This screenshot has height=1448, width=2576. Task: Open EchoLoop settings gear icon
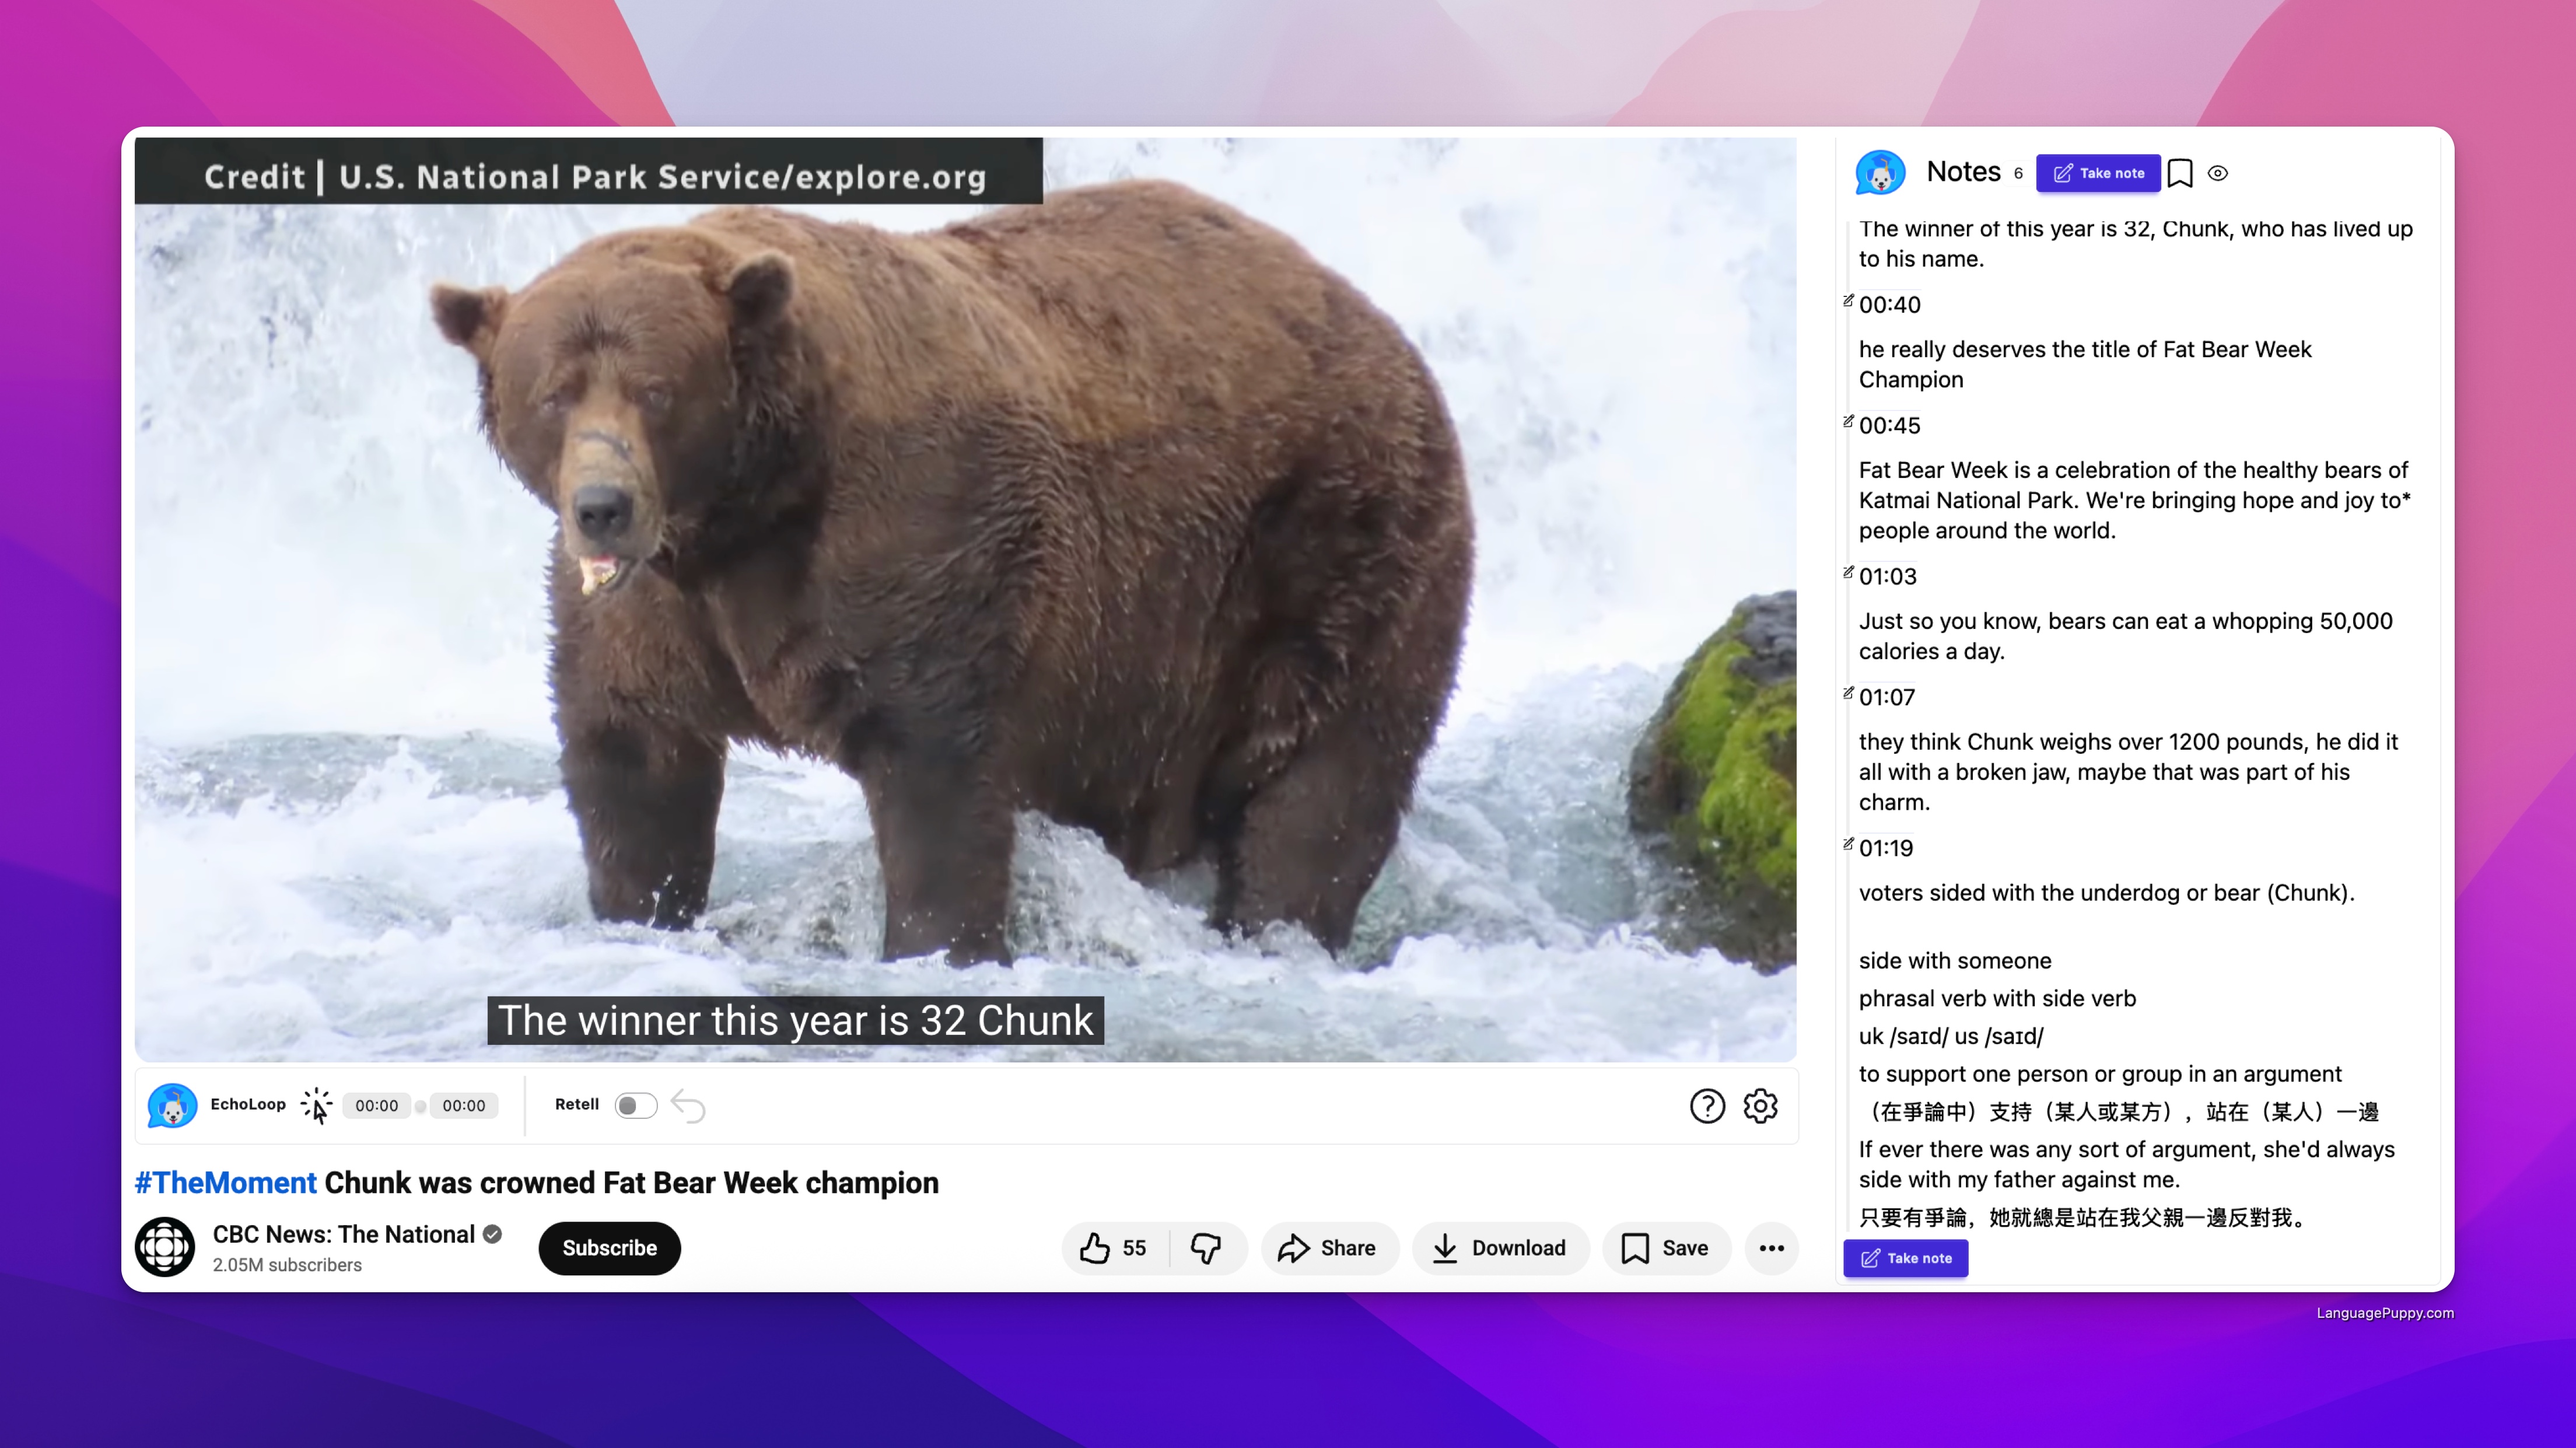click(x=1760, y=1105)
